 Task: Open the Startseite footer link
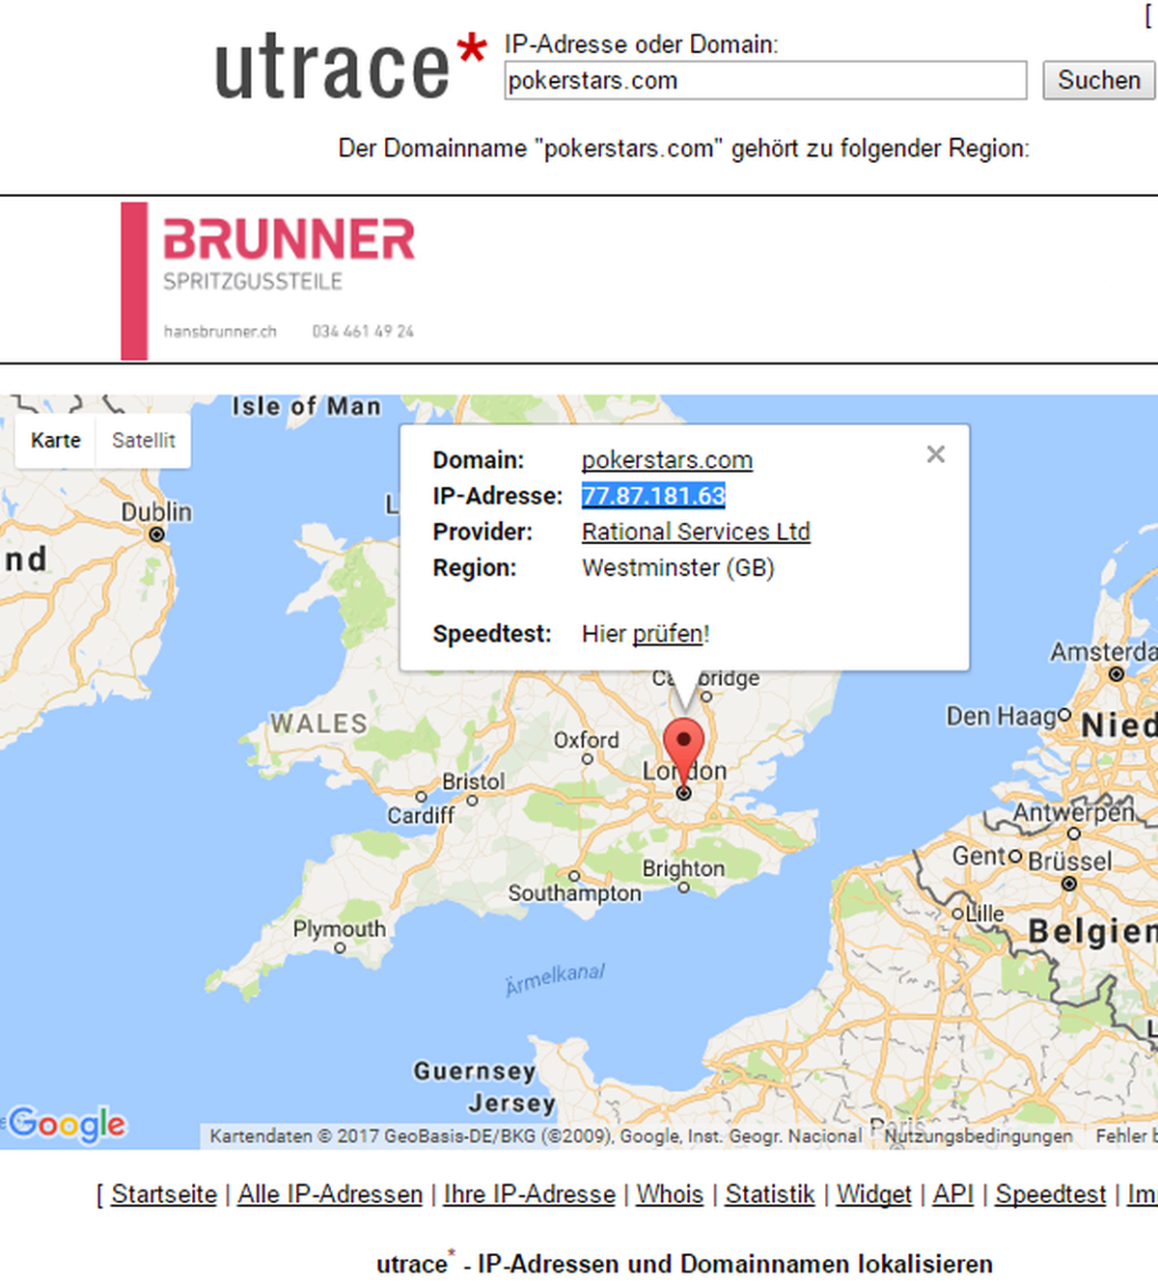tap(164, 1194)
